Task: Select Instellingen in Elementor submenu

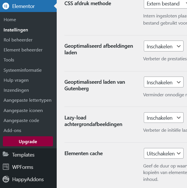Action: [16, 30]
